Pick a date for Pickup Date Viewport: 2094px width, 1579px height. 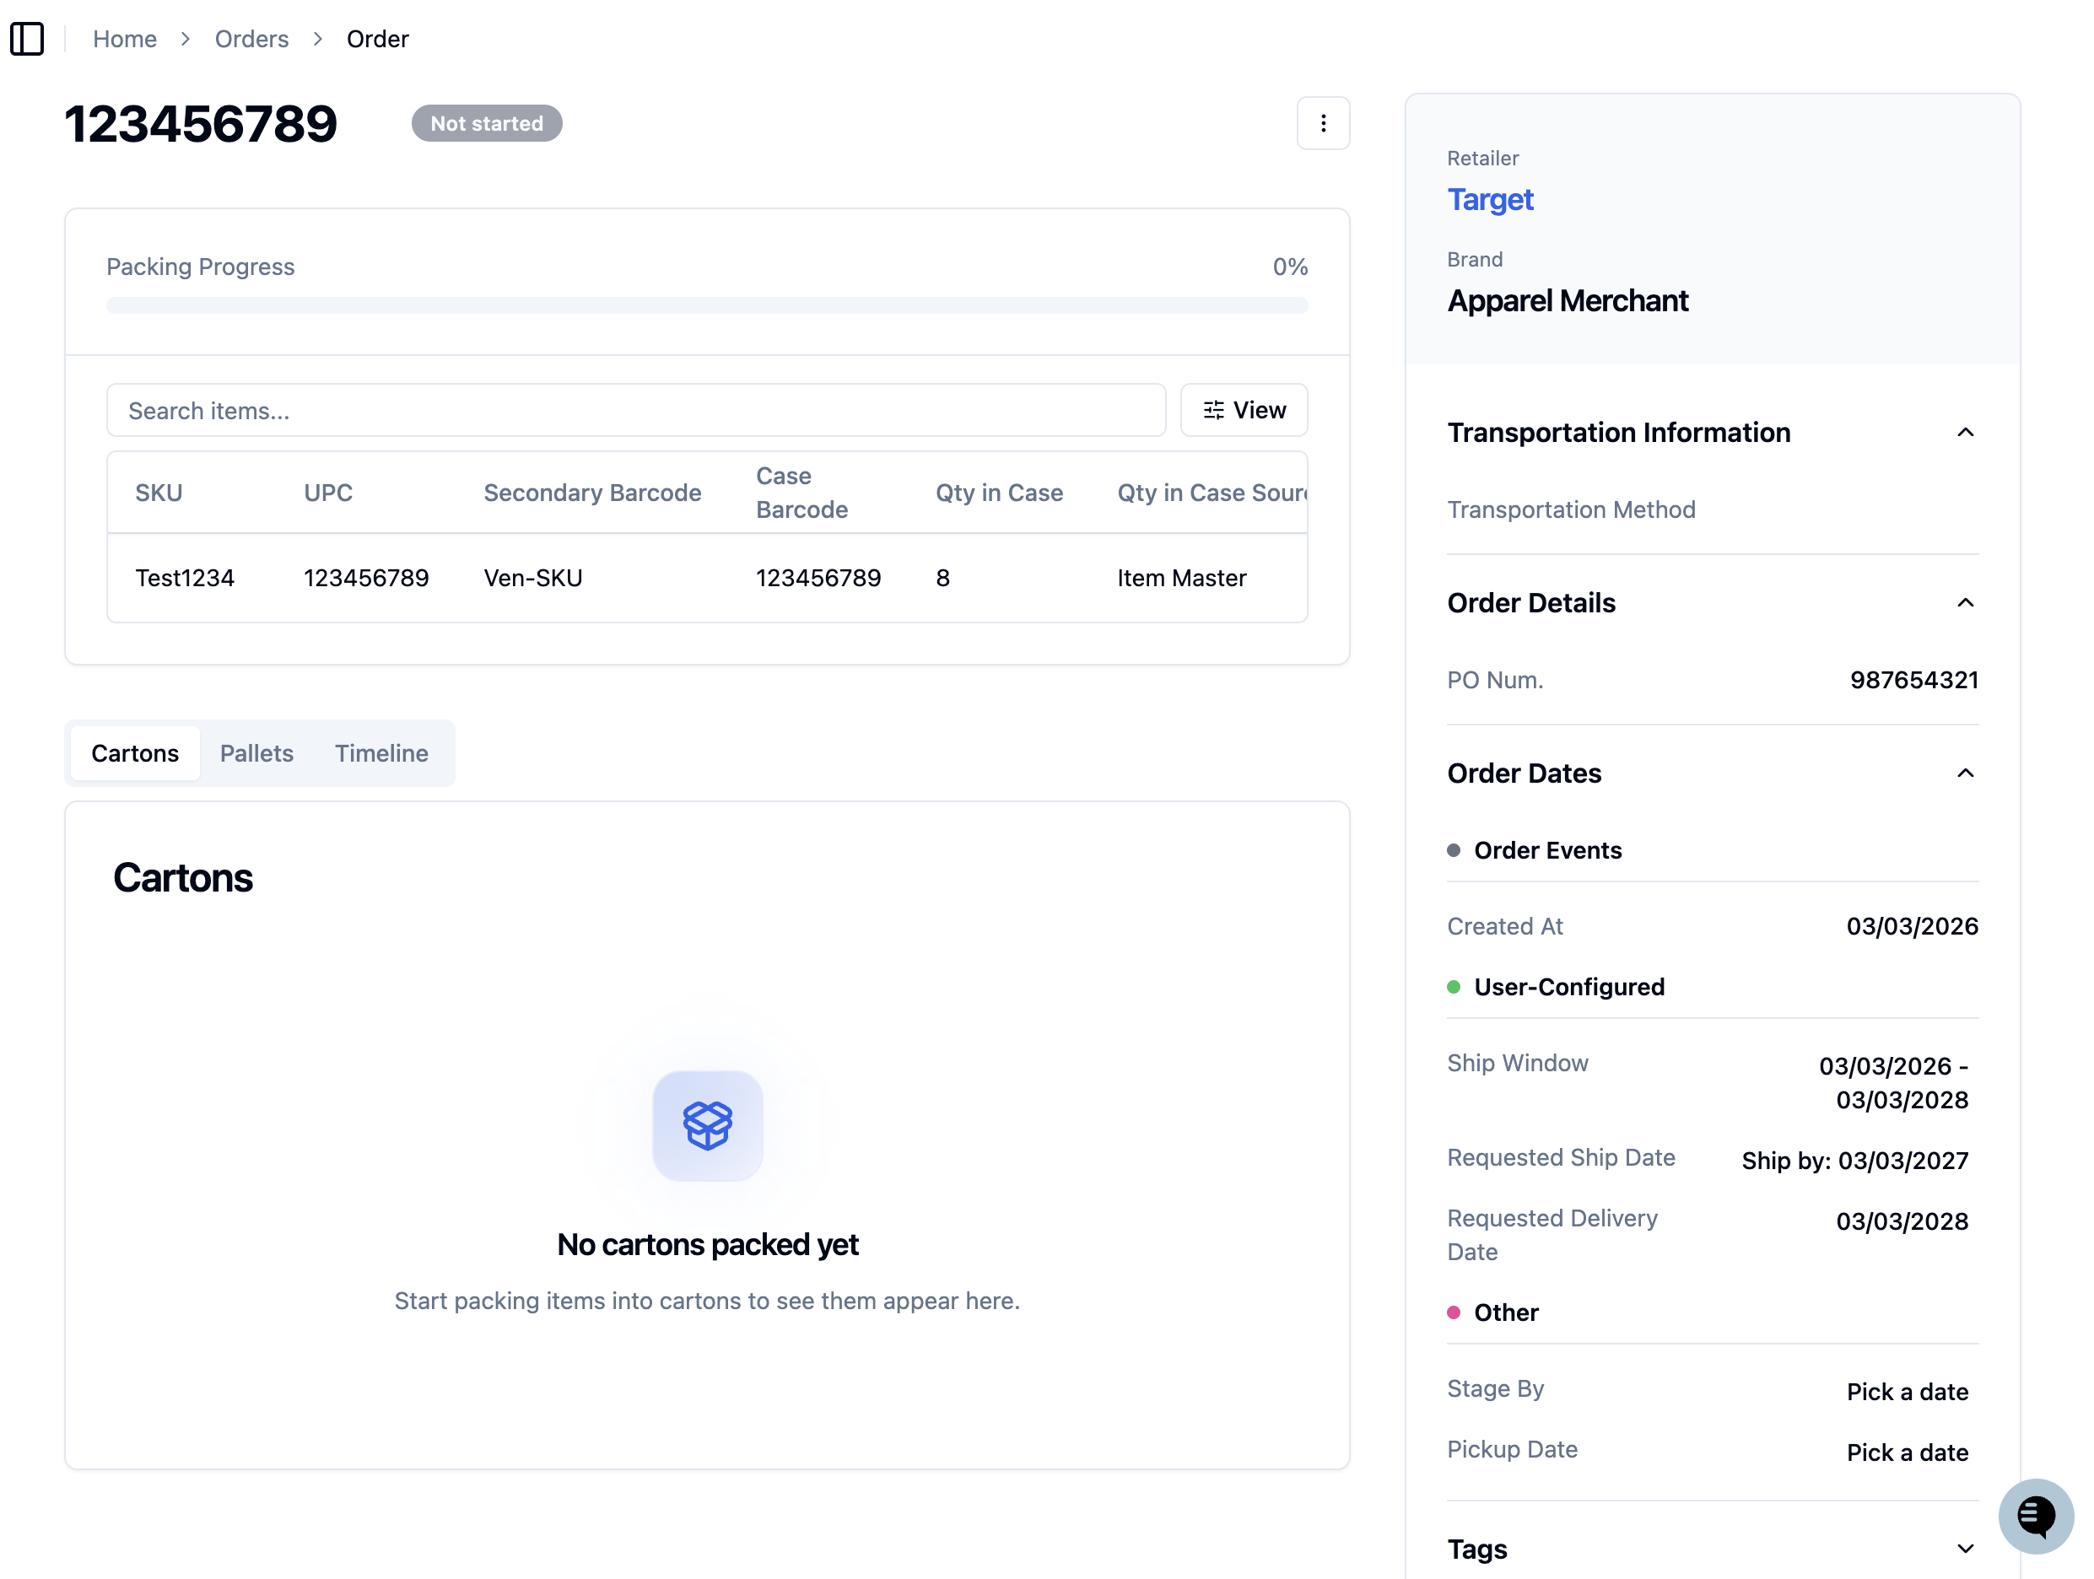1907,1453
